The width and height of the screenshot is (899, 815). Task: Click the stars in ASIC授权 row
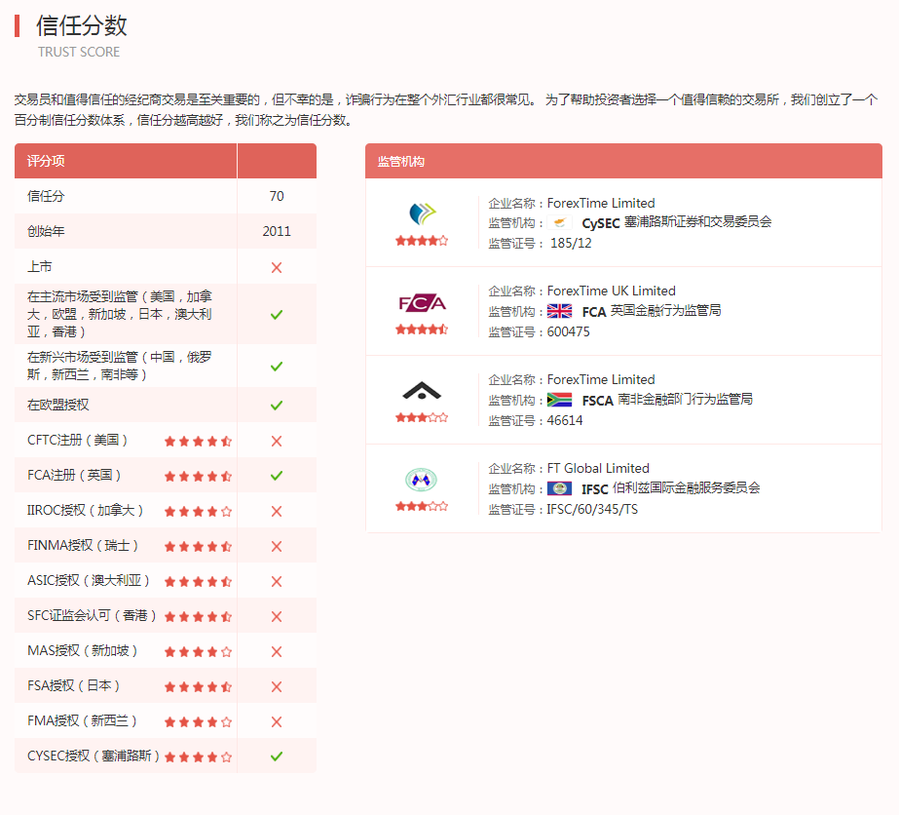198,582
